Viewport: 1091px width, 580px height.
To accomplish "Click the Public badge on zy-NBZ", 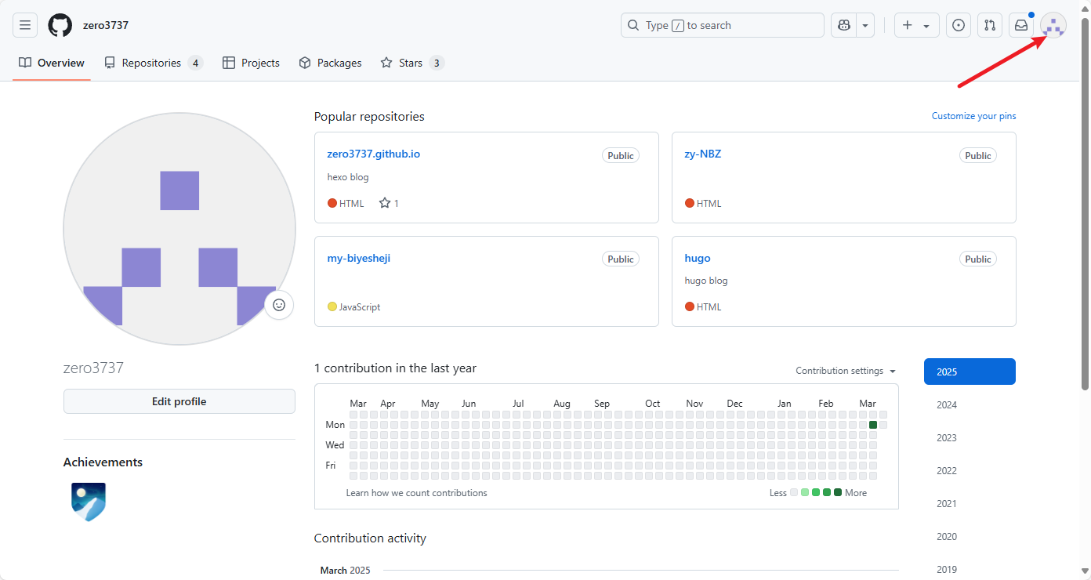I will click(x=978, y=155).
